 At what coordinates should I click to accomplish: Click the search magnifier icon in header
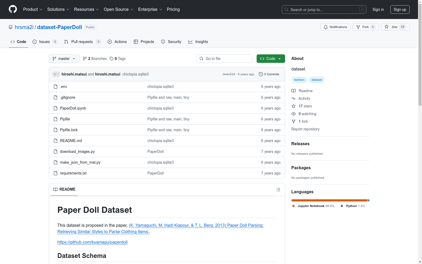coord(286,10)
